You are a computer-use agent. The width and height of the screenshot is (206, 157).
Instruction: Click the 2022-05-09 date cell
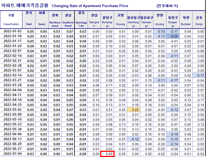[x=13, y=115]
